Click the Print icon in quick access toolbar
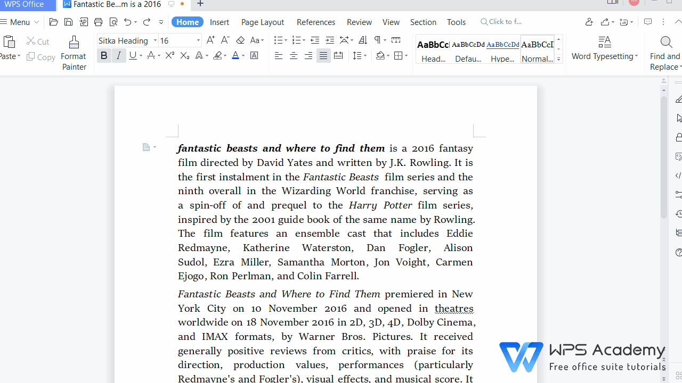682x383 pixels. (98, 22)
